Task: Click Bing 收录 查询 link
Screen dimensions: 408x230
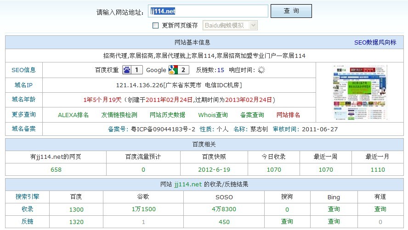Action: coord(334,209)
